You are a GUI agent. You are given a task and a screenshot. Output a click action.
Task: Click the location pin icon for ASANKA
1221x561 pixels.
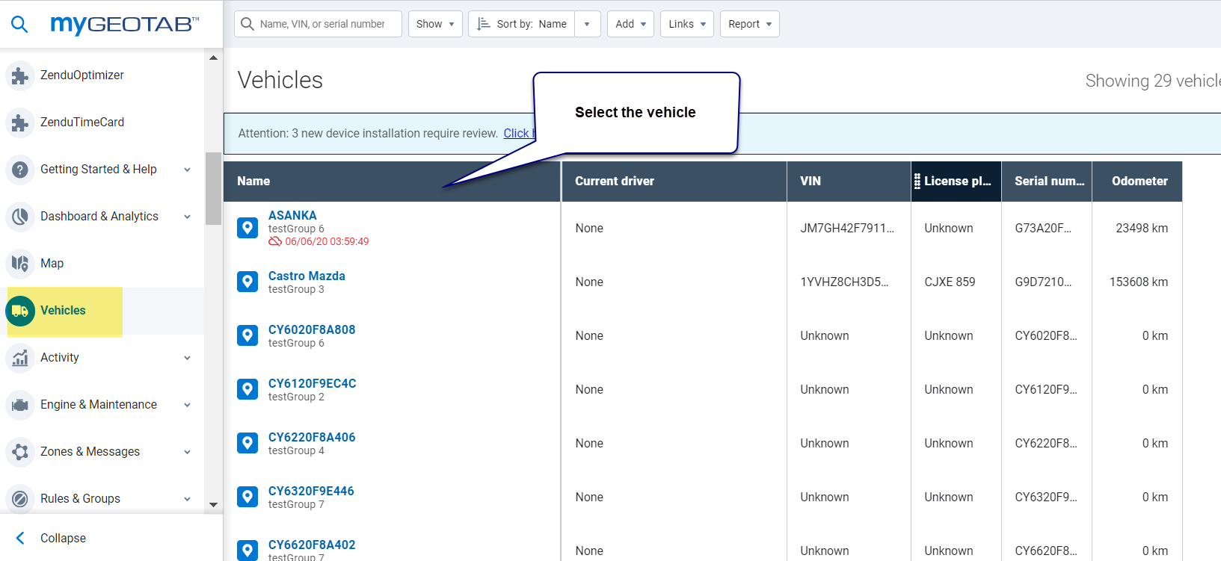point(247,228)
